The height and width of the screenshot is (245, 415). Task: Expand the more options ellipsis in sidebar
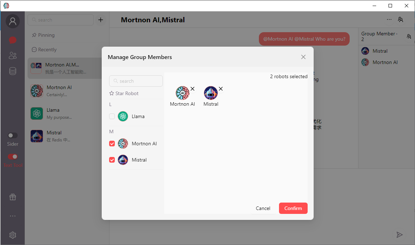point(13,216)
